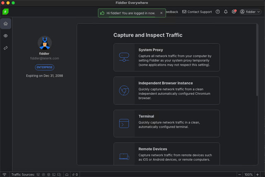This screenshot has width=265, height=177.
Task: Click the Remote Devices laptop icon
Action: (124, 157)
